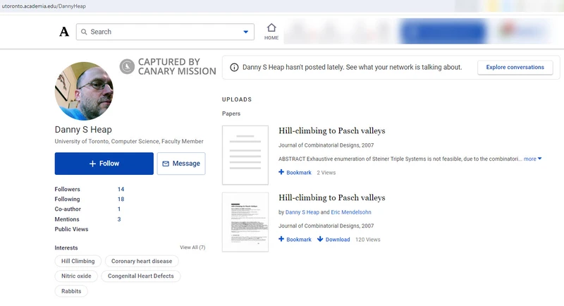Screen dimensions: 564x306
Task: Click the info icon in the notice banner
Action: coord(234,67)
